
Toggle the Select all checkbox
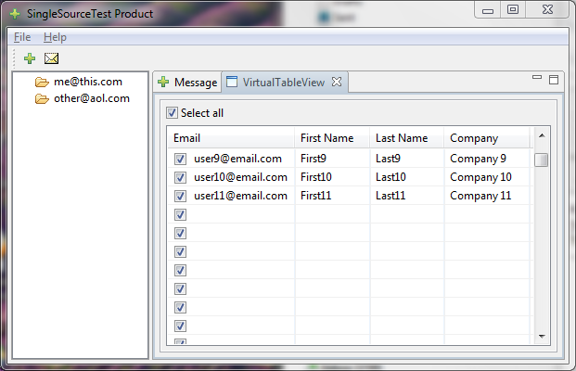click(x=172, y=113)
